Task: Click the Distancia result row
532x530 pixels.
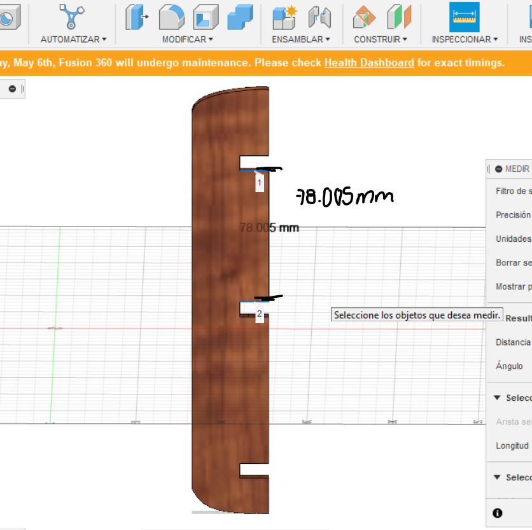Action: point(513,342)
